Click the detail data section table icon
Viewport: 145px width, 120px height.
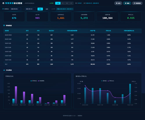click(x=4, y=26)
